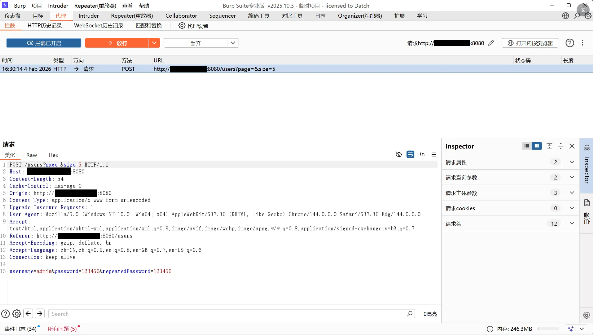Switch to the Sequencer tab

[222, 16]
